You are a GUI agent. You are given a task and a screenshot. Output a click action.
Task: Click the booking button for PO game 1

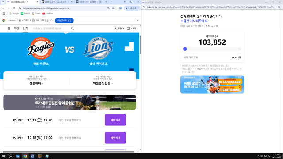click(x=115, y=120)
